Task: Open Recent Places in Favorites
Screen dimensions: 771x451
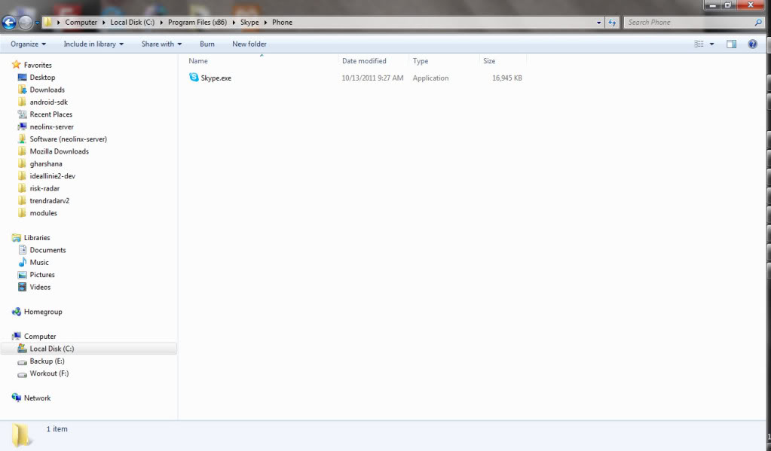Action: [x=51, y=114]
